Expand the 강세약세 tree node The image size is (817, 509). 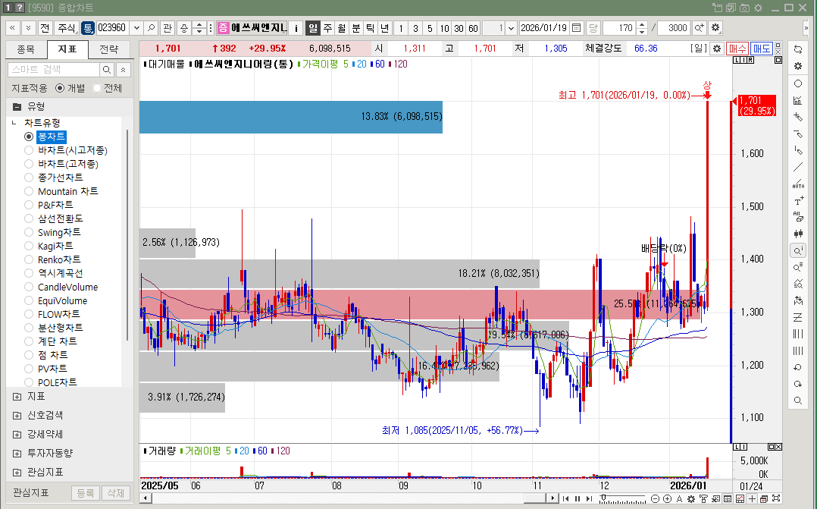(17, 435)
